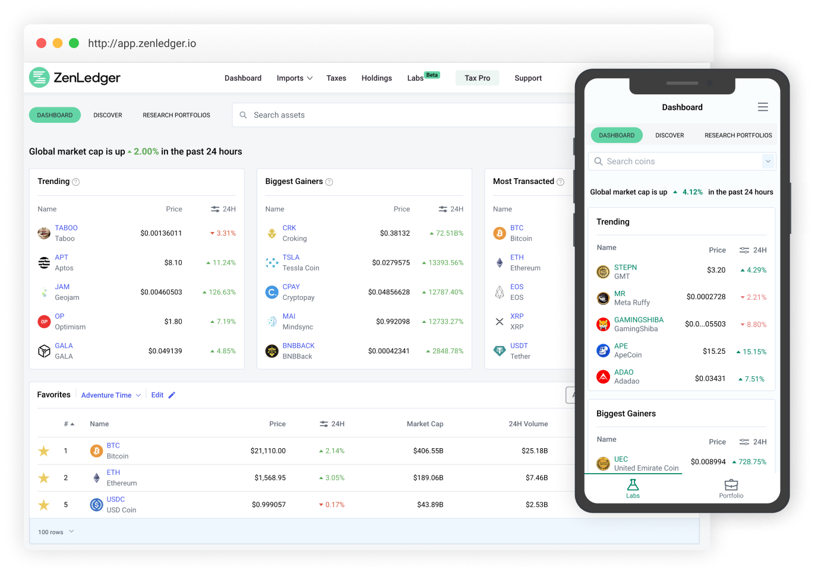Image resolution: width=815 pixels, height=574 pixels.
Task: Click the ApeCoin icon on mobile Trending
Action: tap(603, 351)
